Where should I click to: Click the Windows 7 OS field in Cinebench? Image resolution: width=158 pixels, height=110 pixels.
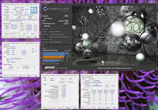tap(59, 37)
